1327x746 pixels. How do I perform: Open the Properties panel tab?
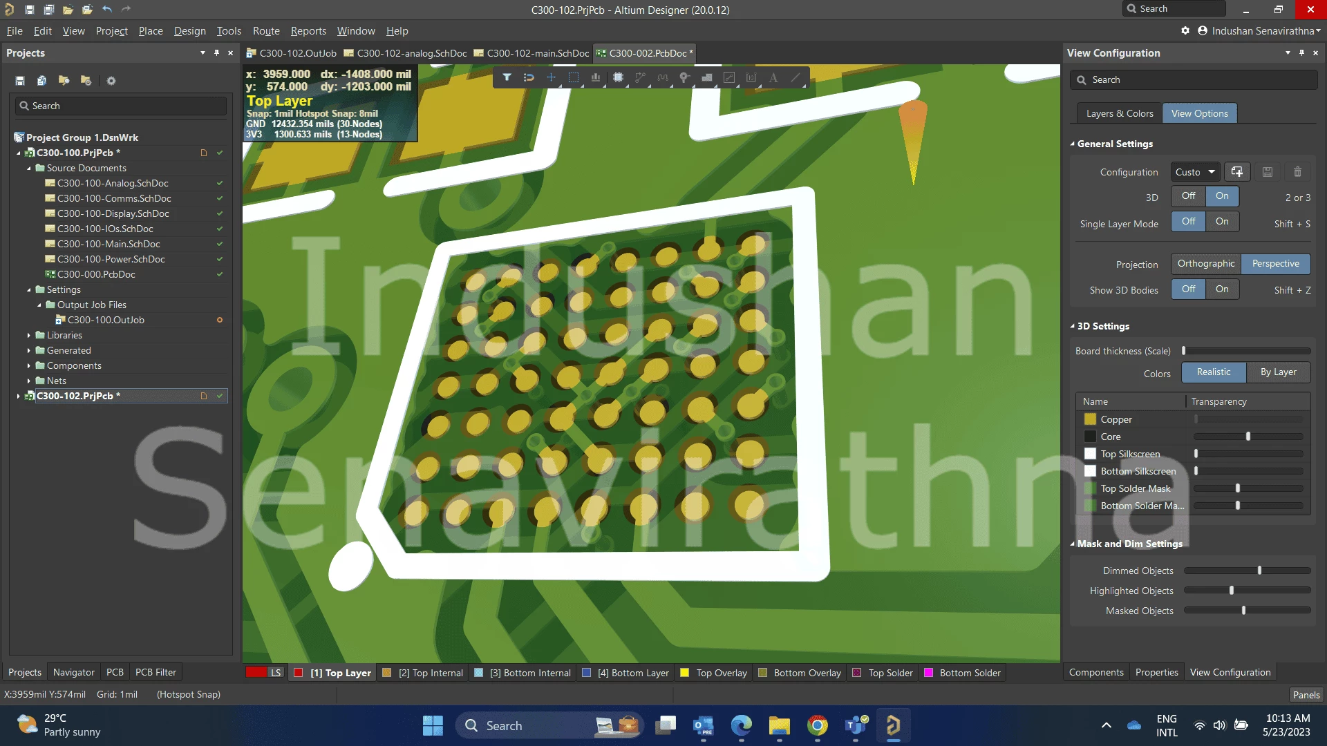click(1156, 672)
